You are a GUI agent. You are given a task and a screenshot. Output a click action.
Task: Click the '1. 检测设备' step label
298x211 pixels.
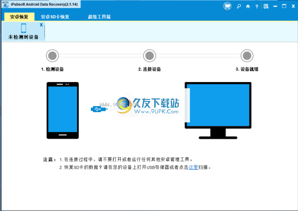point(52,69)
